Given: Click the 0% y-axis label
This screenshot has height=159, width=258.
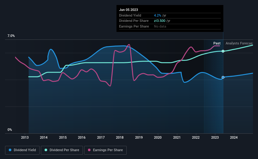Looking at the screenshot, I should click(10, 130).
